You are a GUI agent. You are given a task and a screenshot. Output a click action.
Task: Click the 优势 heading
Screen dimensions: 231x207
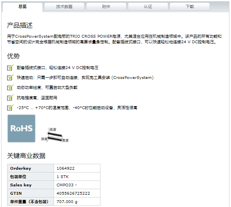(x=13, y=56)
